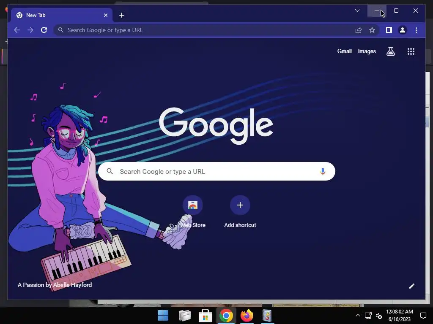
Task: Maximize the Chrome window
Action: pyautogui.click(x=396, y=11)
